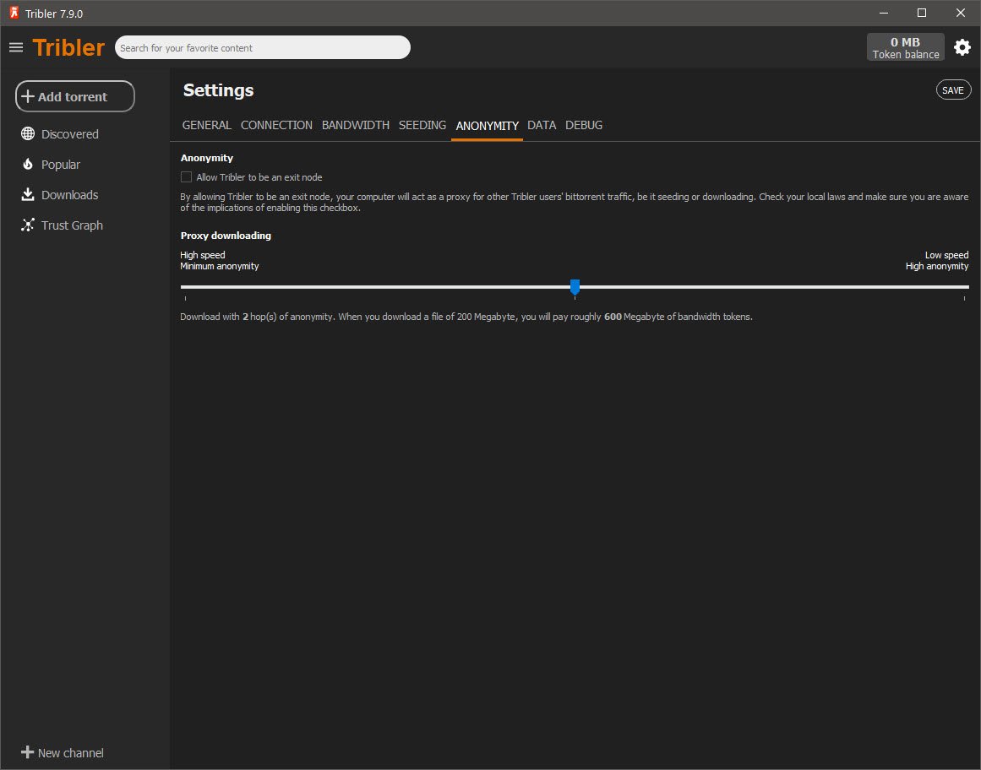981x770 pixels.
Task: Select the Anonymity tab
Action: [x=487, y=126]
